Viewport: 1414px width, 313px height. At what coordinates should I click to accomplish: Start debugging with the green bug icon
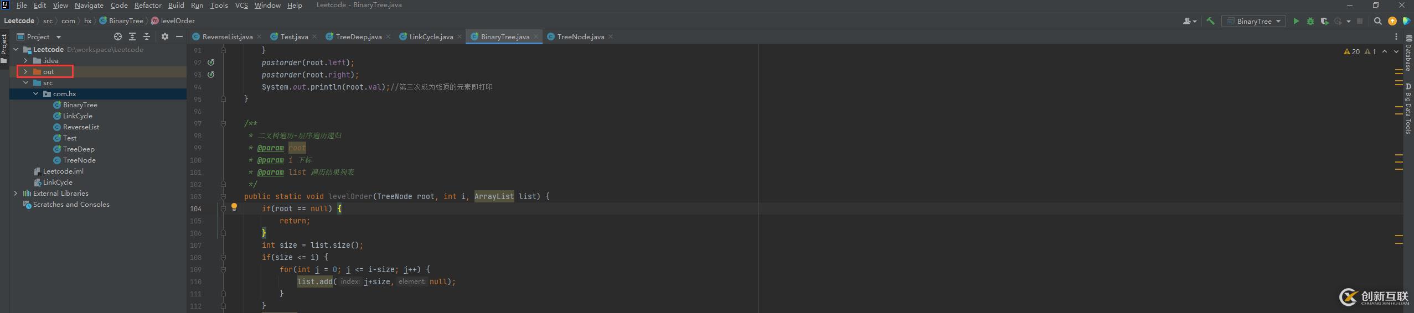(x=1310, y=21)
